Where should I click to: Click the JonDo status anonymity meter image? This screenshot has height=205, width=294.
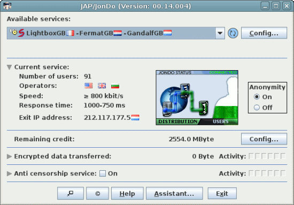(x=197, y=97)
